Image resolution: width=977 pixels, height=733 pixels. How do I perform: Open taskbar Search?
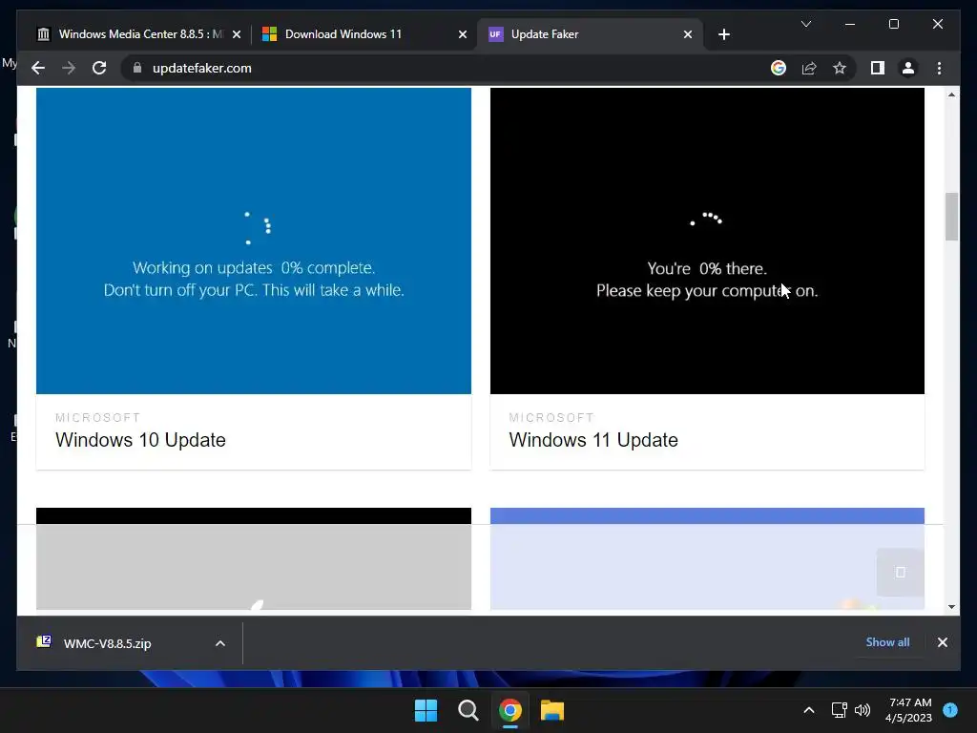468,710
